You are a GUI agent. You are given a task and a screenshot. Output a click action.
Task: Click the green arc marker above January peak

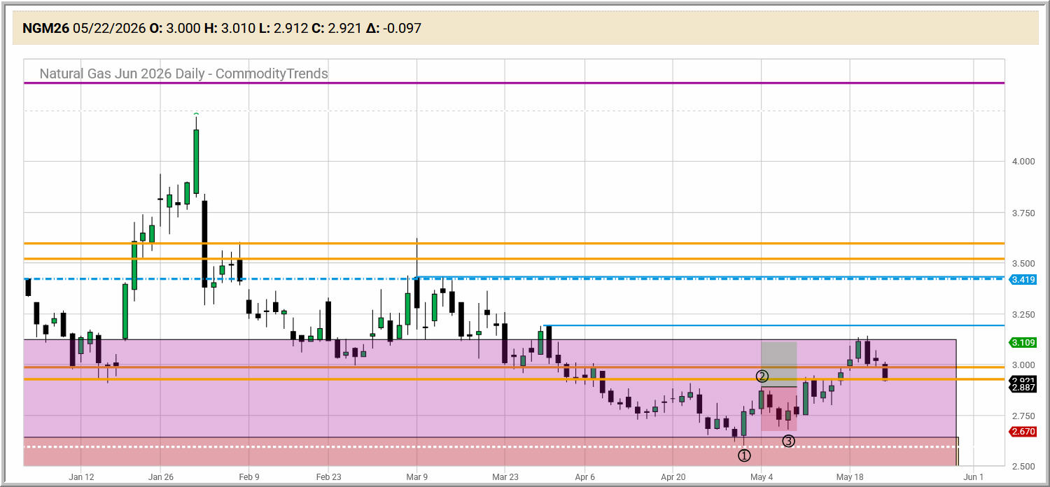[x=196, y=113]
